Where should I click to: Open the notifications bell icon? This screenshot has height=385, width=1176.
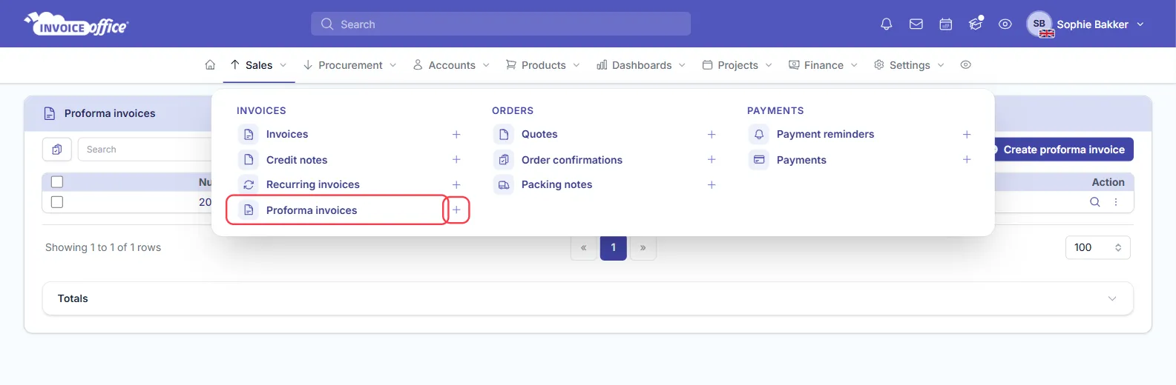pos(886,24)
